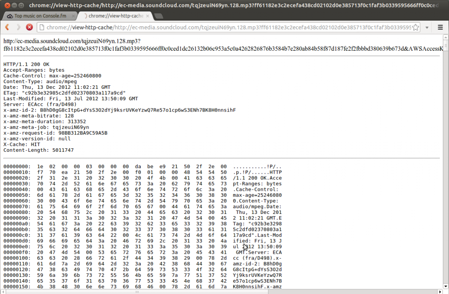Screen dimensions: 449x294
Task: Click the "x-amz-meta-duration: 313352" line
Action: (45, 122)
